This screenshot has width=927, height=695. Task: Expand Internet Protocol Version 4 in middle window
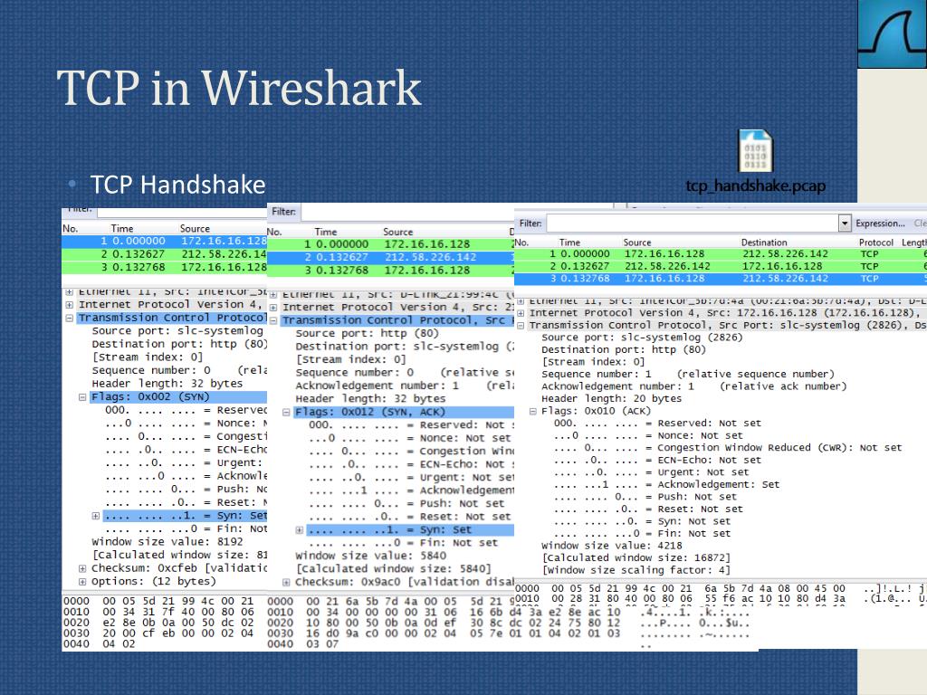273,308
